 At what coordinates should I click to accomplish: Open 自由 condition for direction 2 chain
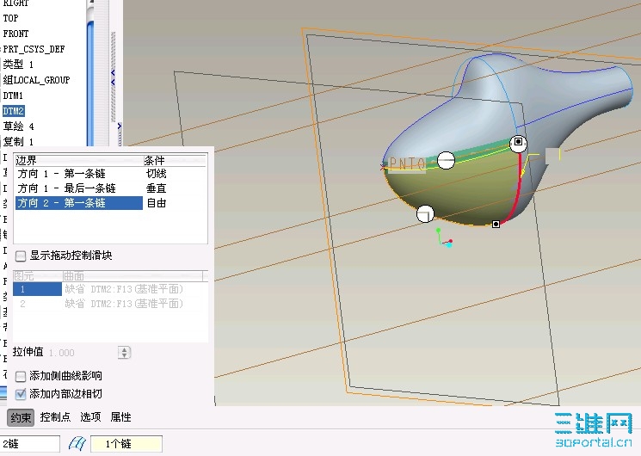[156, 203]
